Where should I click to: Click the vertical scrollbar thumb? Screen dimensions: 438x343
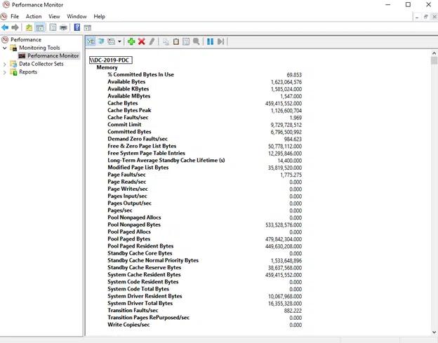[434, 60]
